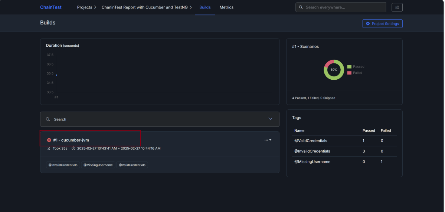This screenshot has height=212, width=445.
Task: Click the red failed status icon on build #1
Action: [49, 140]
